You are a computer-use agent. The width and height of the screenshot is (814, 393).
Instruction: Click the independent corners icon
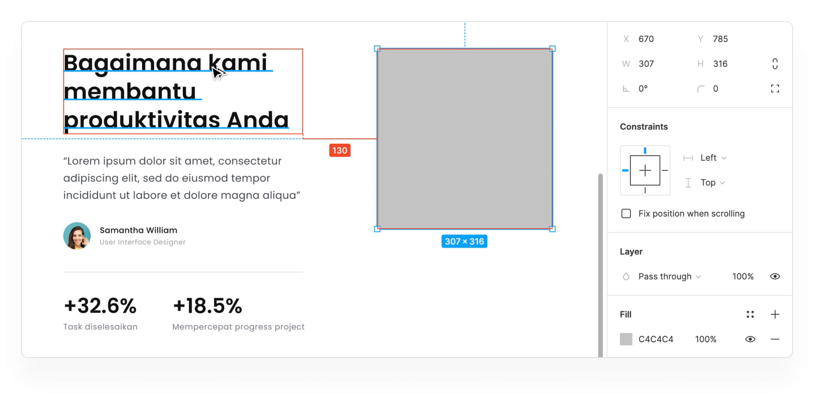tap(775, 89)
